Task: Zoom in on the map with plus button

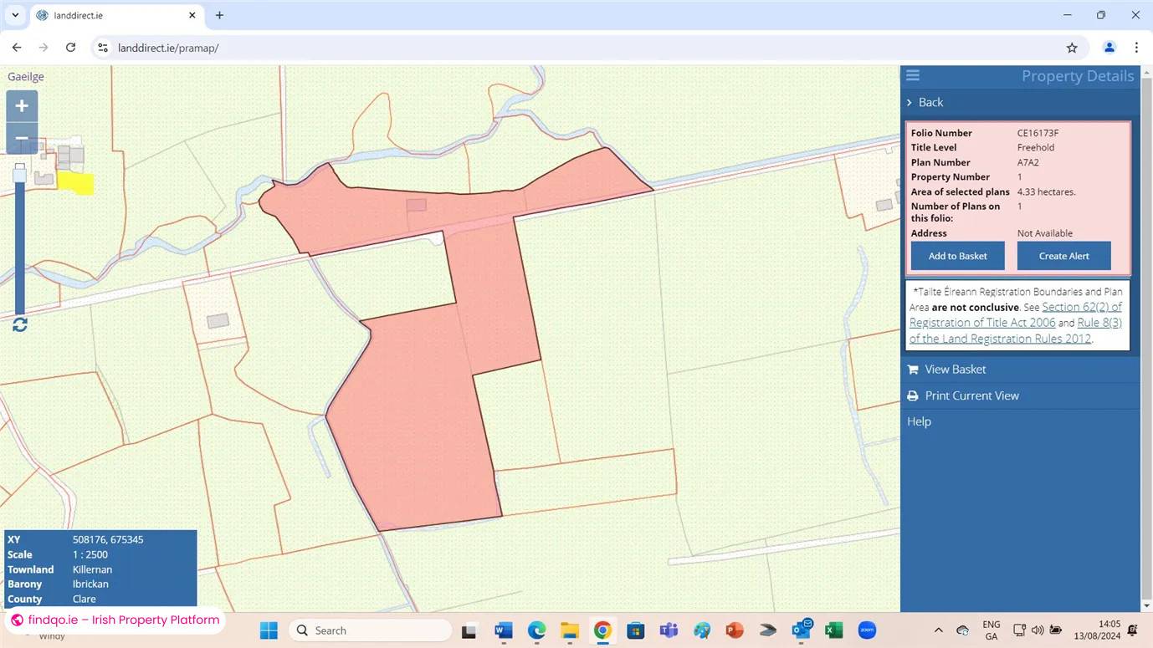Action: coord(22,106)
